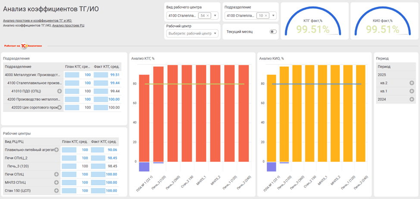Screen dimensions: 420x199
Task: Expand Плавильно-литейный агрегат row plus icon
Action: tap(56, 150)
